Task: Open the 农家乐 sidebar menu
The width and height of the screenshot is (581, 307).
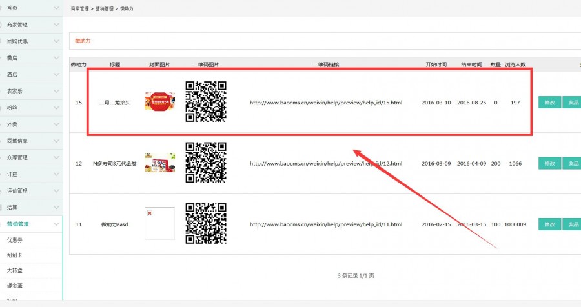Action: point(31,91)
